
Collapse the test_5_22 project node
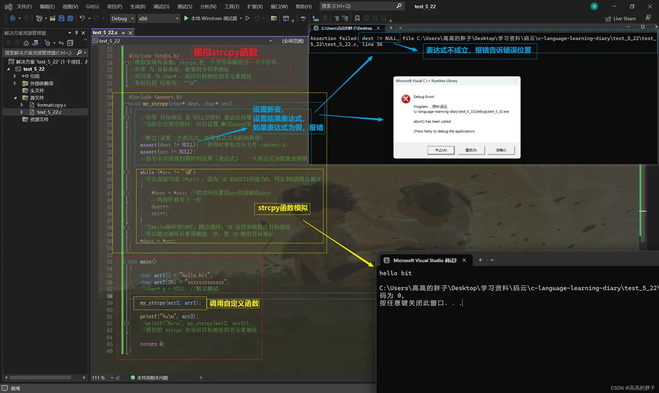pyautogui.click(x=9, y=69)
